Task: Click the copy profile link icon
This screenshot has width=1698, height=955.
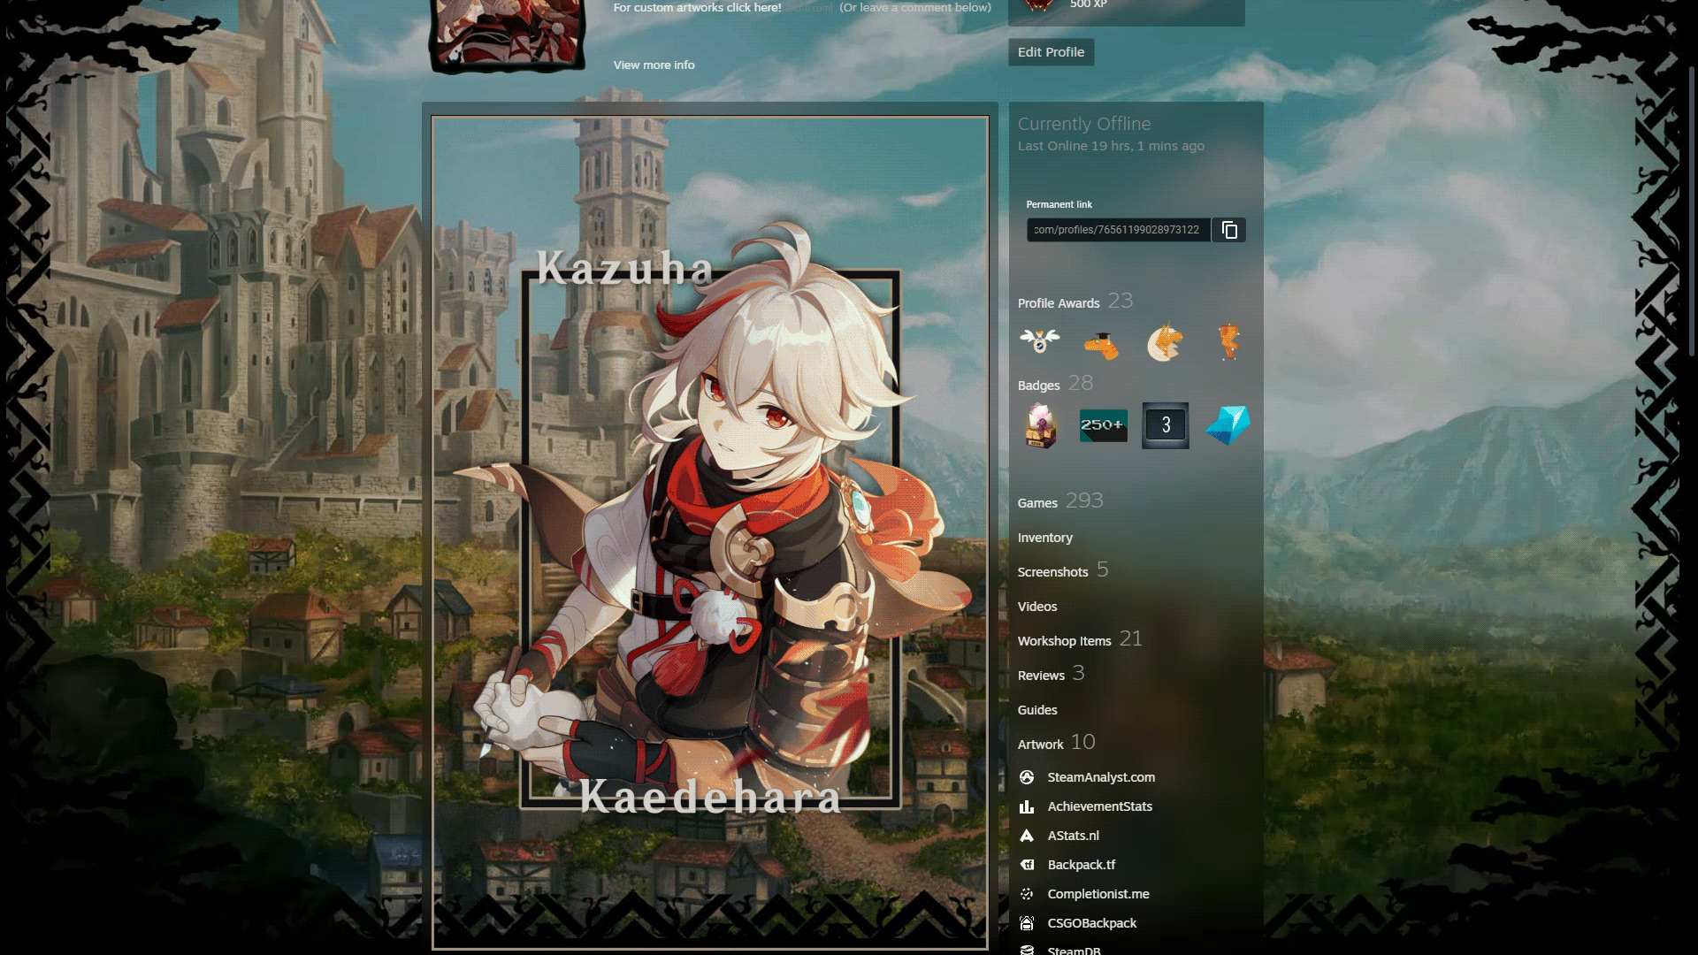Action: click(x=1228, y=228)
